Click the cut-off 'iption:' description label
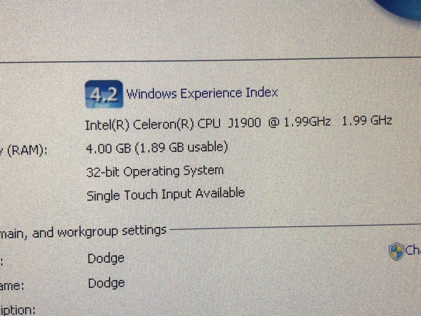Screen dimensions: 421x316 click(18, 311)
